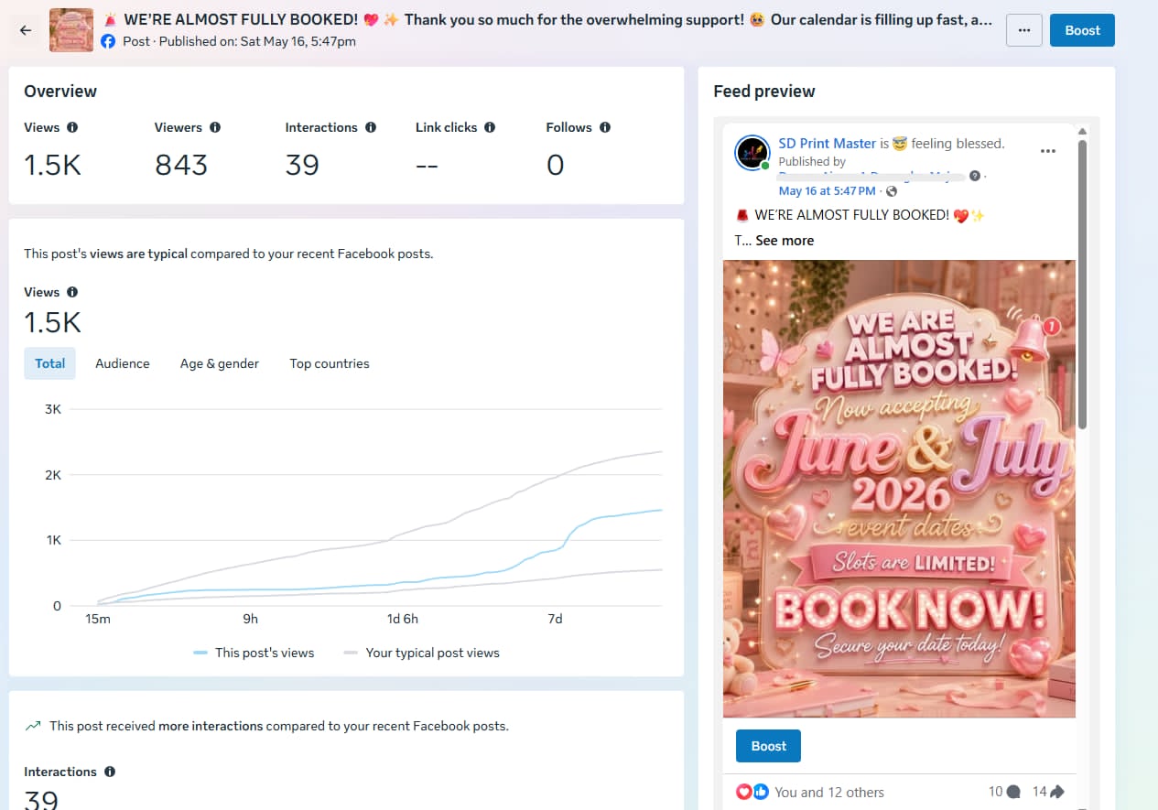The image size is (1158, 810).
Task: Open the post thumbnail in header
Action: [x=71, y=30]
